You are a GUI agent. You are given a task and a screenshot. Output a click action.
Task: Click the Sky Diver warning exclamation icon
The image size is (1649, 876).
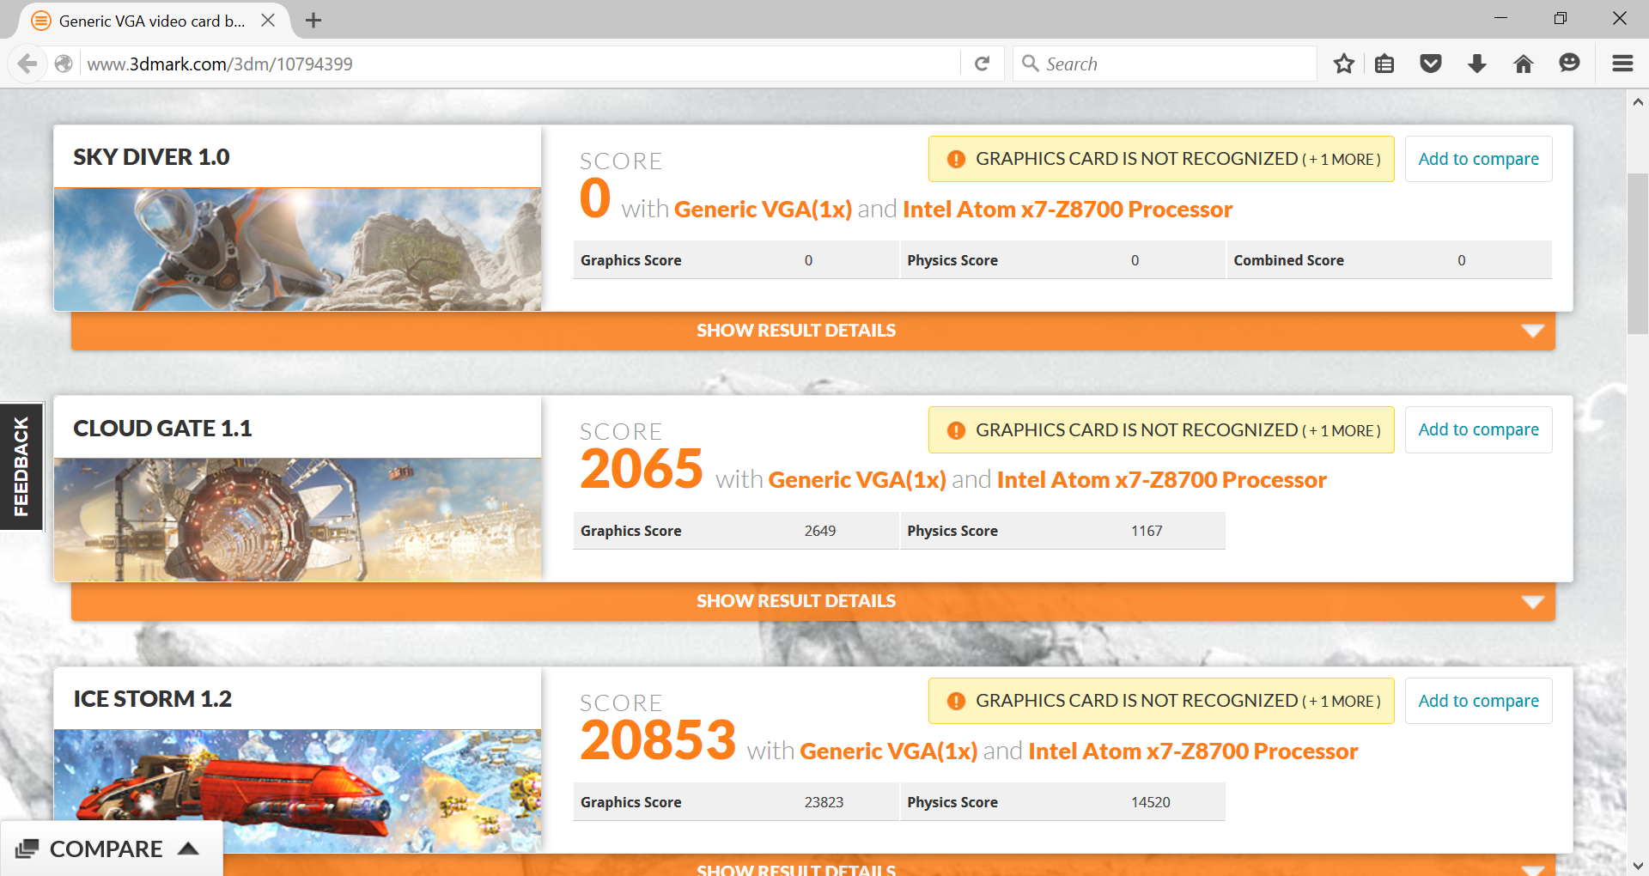click(x=956, y=159)
